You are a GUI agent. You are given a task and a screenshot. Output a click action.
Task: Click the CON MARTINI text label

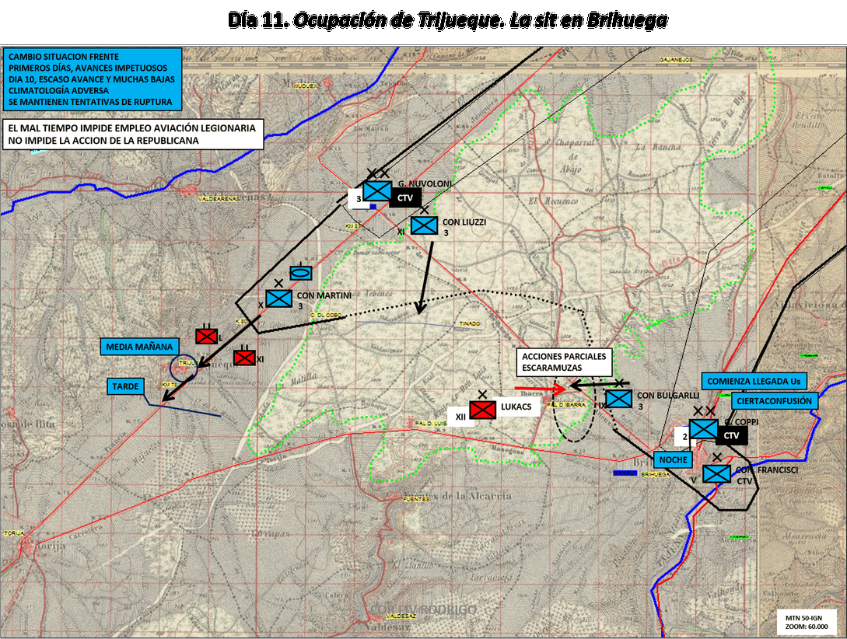pyautogui.click(x=324, y=295)
